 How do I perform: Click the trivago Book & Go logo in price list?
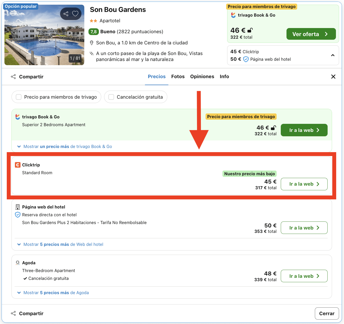(18, 117)
